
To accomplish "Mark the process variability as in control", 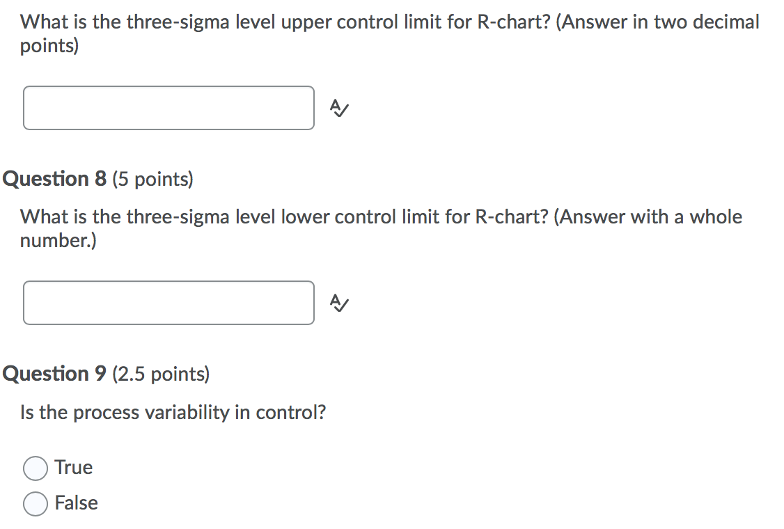I will pos(36,468).
